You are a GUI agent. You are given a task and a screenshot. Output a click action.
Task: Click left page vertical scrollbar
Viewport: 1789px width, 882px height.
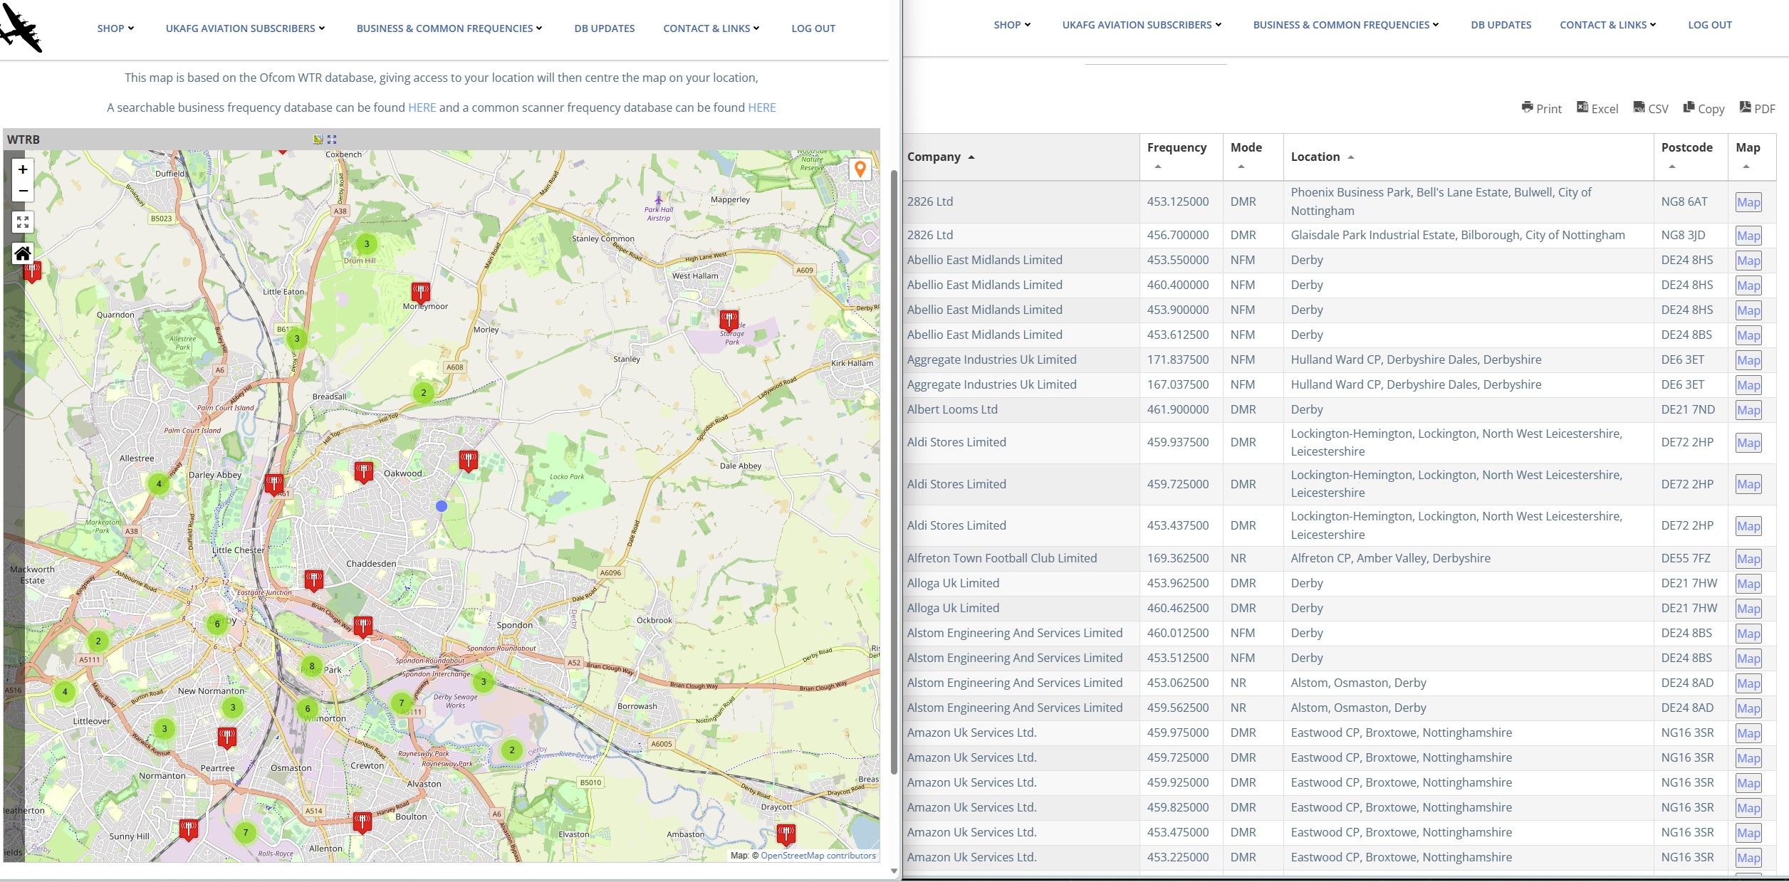894,471
